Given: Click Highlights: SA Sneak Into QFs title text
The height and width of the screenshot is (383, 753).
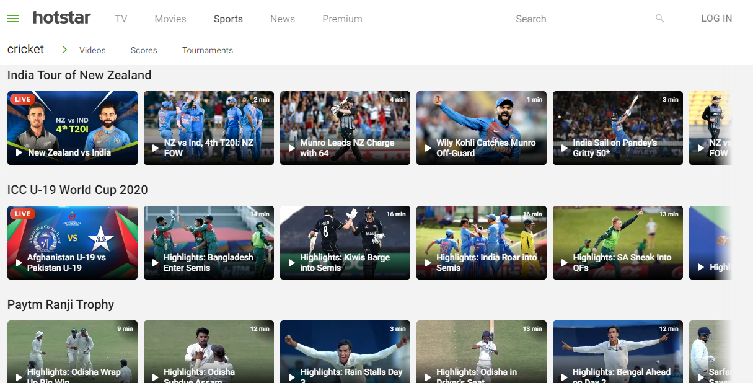Looking at the screenshot, I should point(622,262).
